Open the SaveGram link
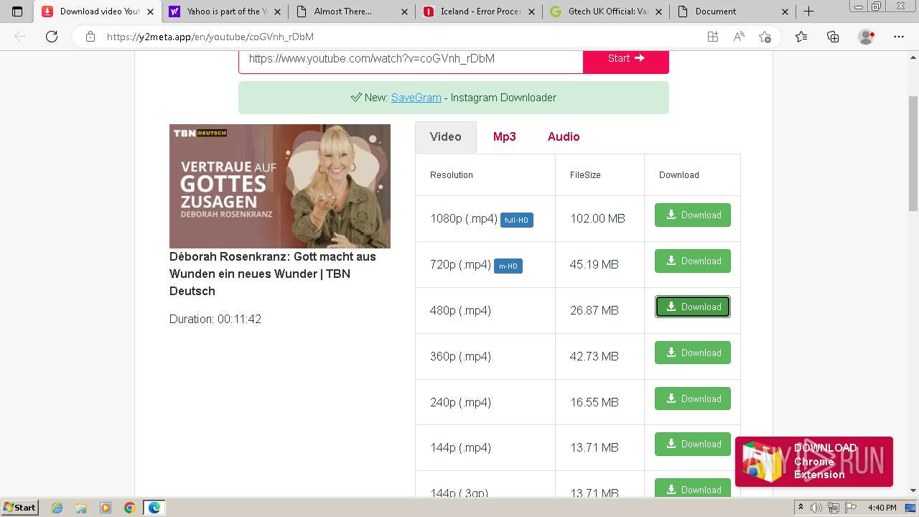The height and width of the screenshot is (517, 919). 416,98
